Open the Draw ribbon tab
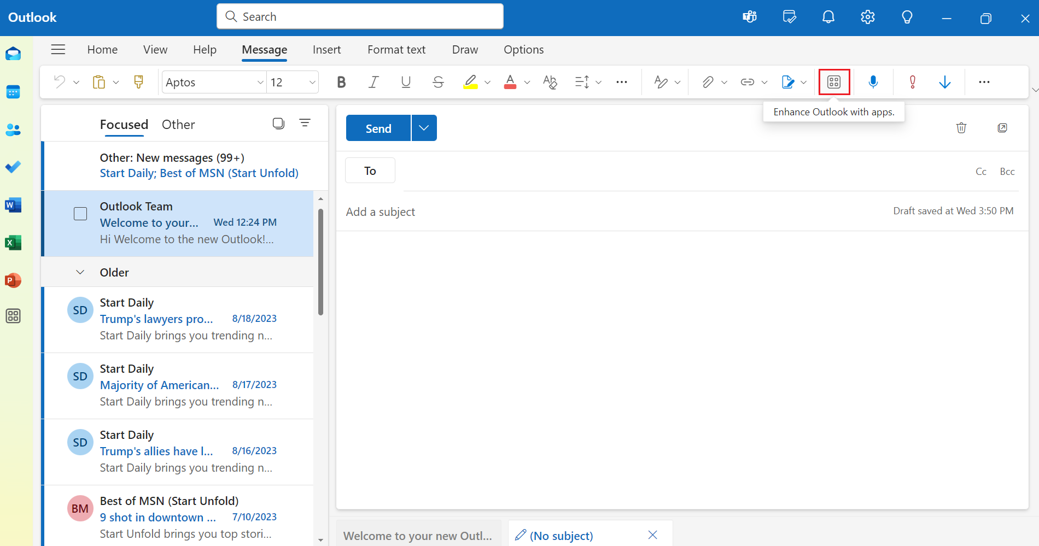1039x546 pixels. [x=465, y=50]
